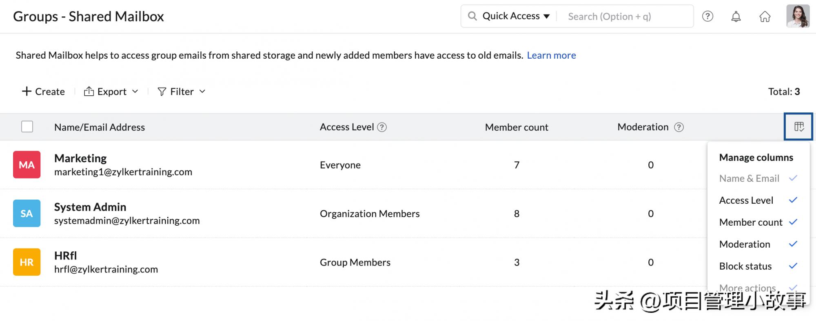Click Moderation help info icon
Image resolution: width=816 pixels, height=321 pixels.
click(679, 127)
